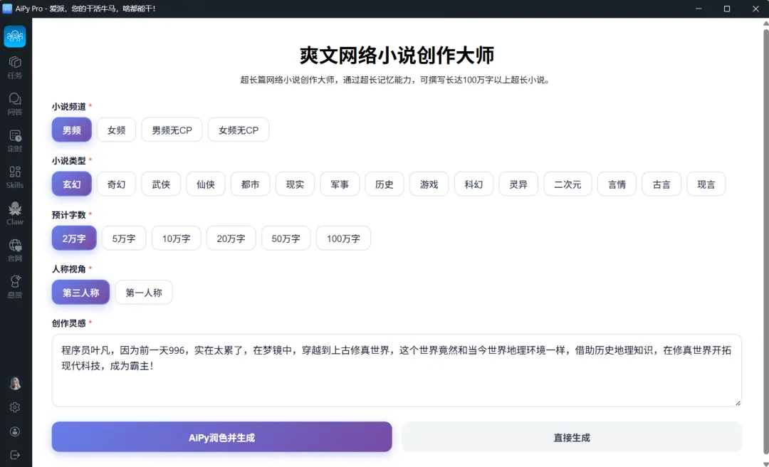
Task: Set the word count to 5万字
Action: point(124,238)
